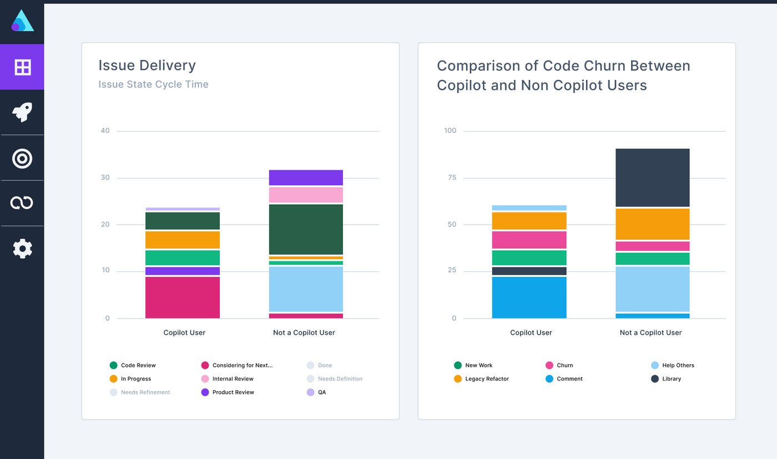The image size is (777, 459).
Task: Toggle the New Work legend item
Action: [x=473, y=365]
